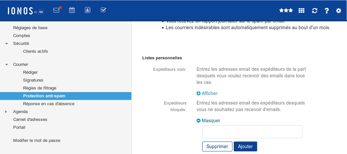Open the Address book icon
The width and height of the screenshot is (347, 154).
88,10
